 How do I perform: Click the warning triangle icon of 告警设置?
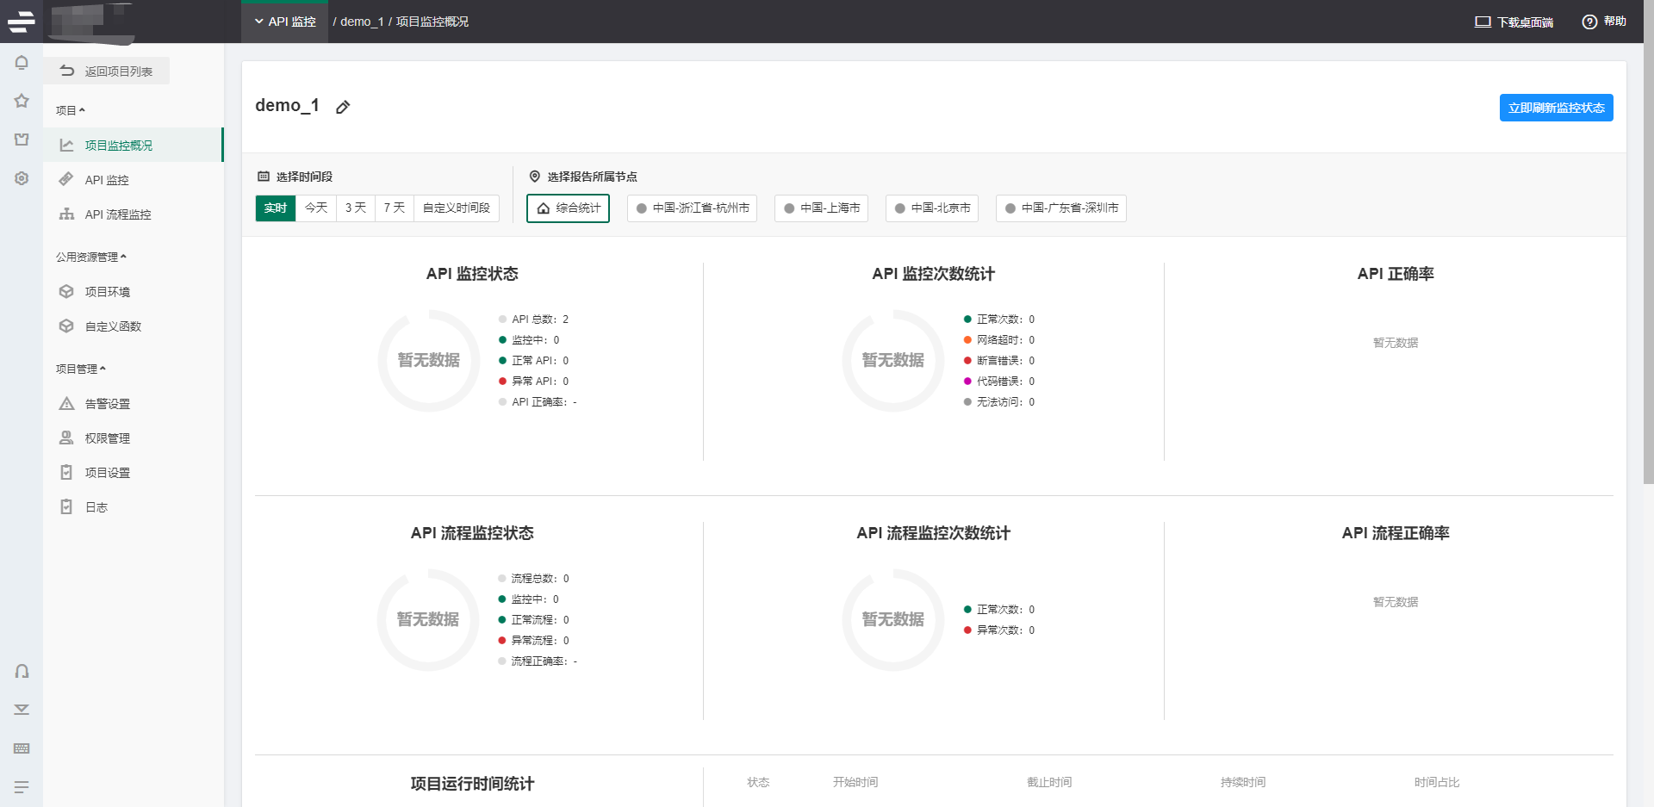66,403
